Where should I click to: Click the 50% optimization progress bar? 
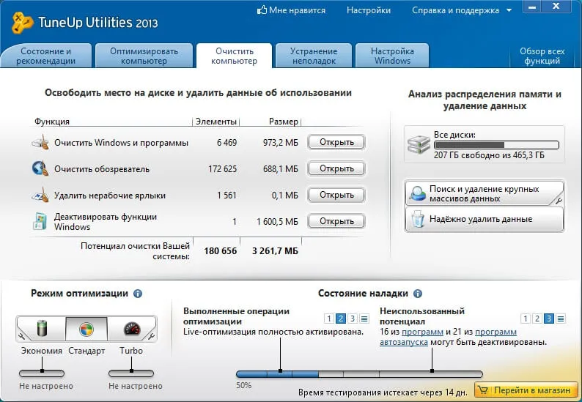click(x=359, y=374)
